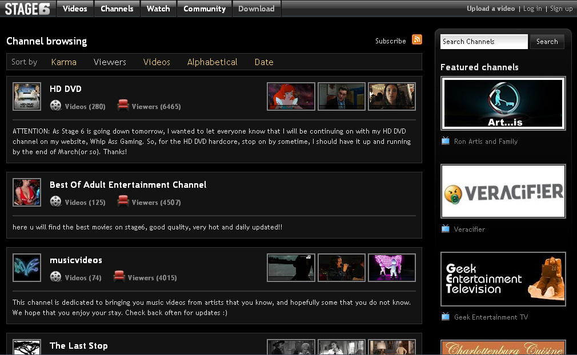Click the Sign up link
This screenshot has height=355, width=577.
[561, 9]
